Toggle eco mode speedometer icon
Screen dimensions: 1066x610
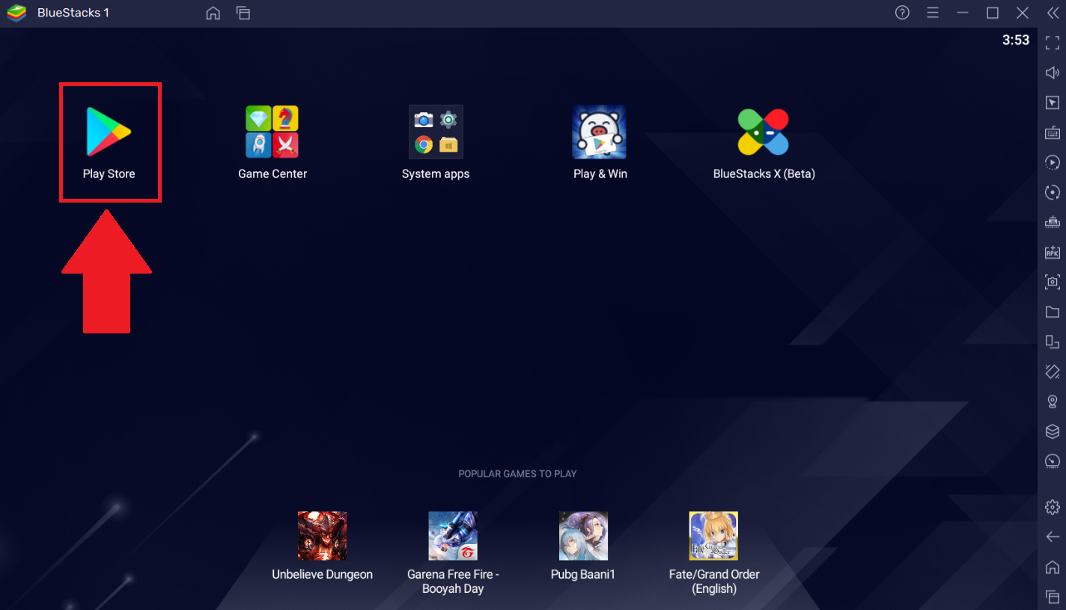tap(1053, 461)
